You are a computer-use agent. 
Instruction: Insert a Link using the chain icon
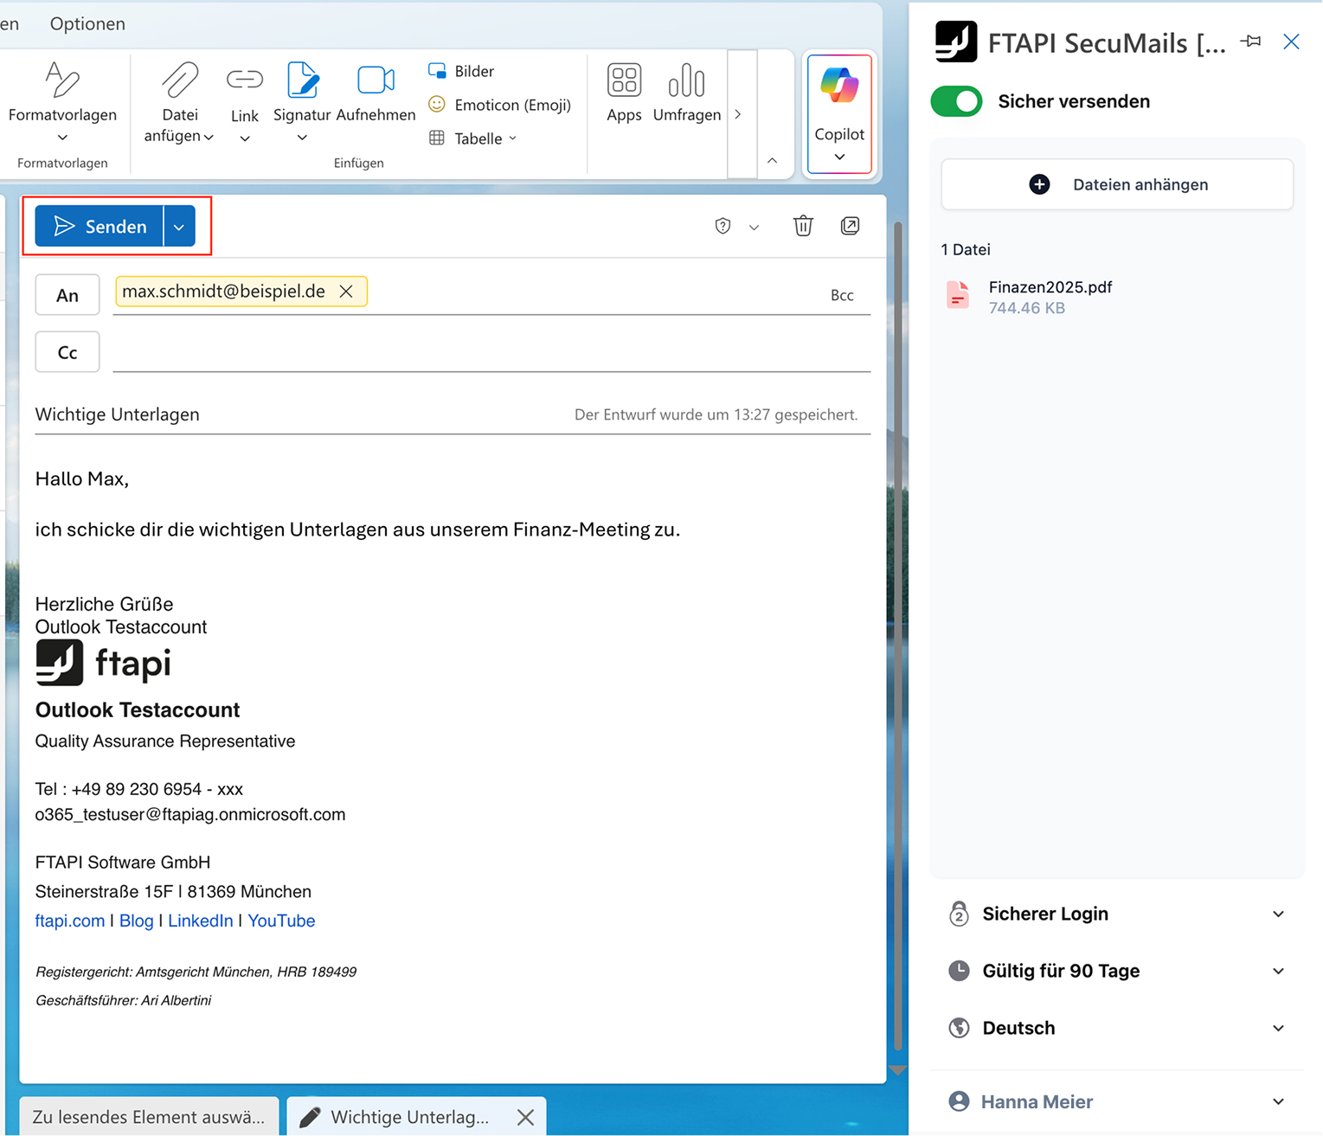(245, 80)
